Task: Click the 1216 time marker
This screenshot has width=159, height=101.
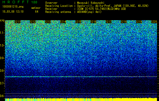Action: [93, 22]
